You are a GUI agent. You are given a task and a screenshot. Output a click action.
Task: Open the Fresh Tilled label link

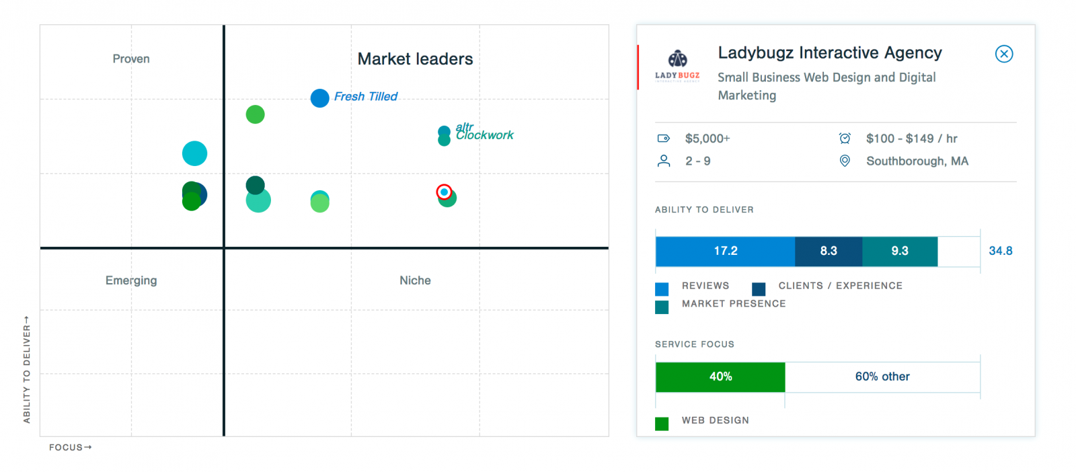(366, 97)
